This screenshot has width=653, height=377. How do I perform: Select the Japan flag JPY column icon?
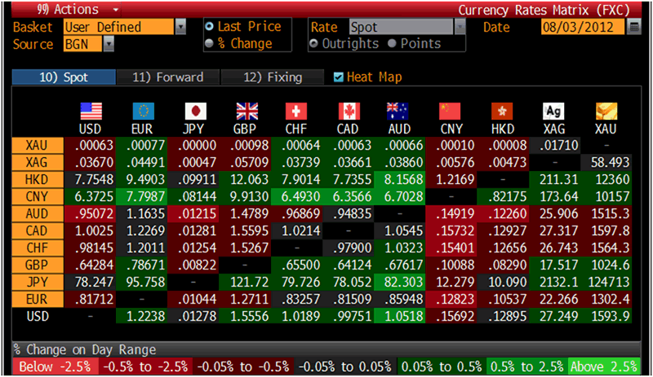(195, 111)
